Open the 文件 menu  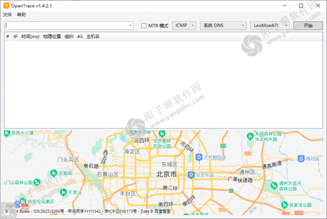pos(7,15)
